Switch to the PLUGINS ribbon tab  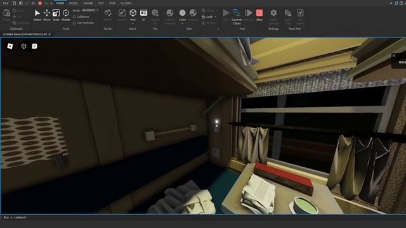[x=126, y=3]
